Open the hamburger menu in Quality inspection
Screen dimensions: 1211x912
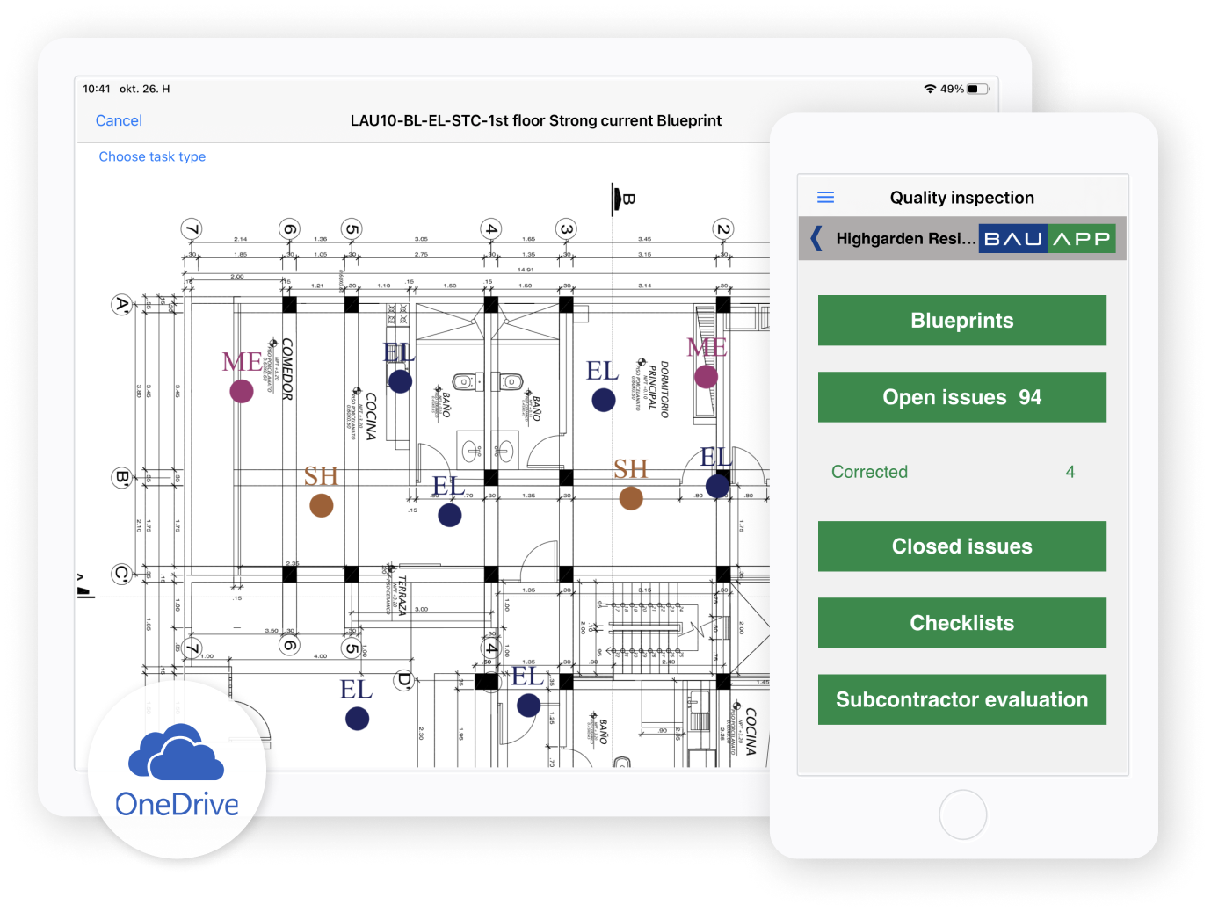(x=825, y=198)
